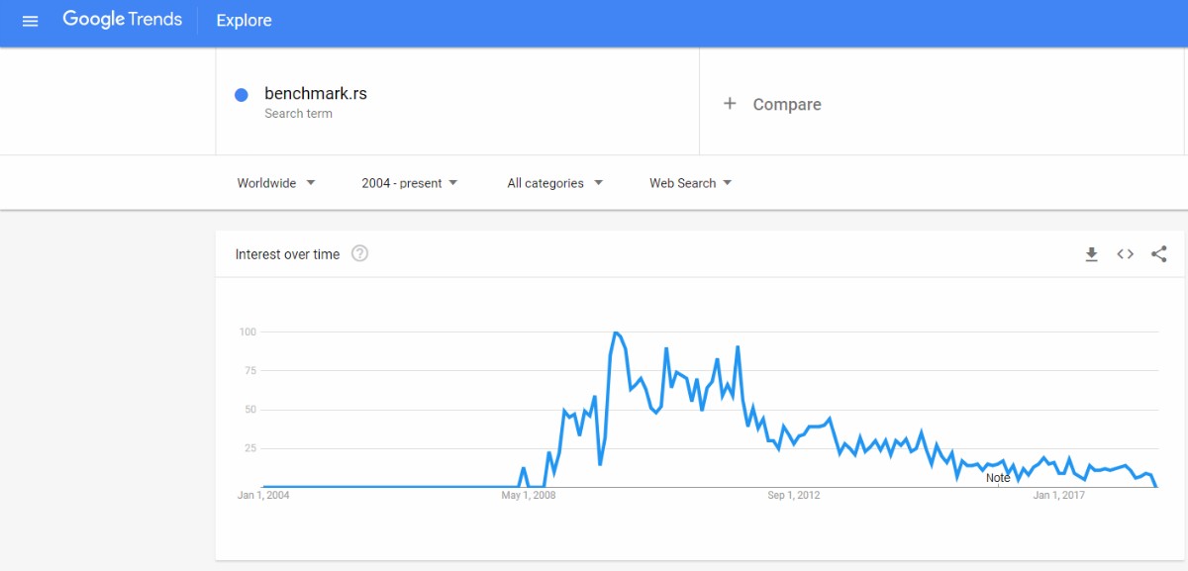Click the blue dot next to benchmark.rs
1188x571 pixels.
(241, 95)
